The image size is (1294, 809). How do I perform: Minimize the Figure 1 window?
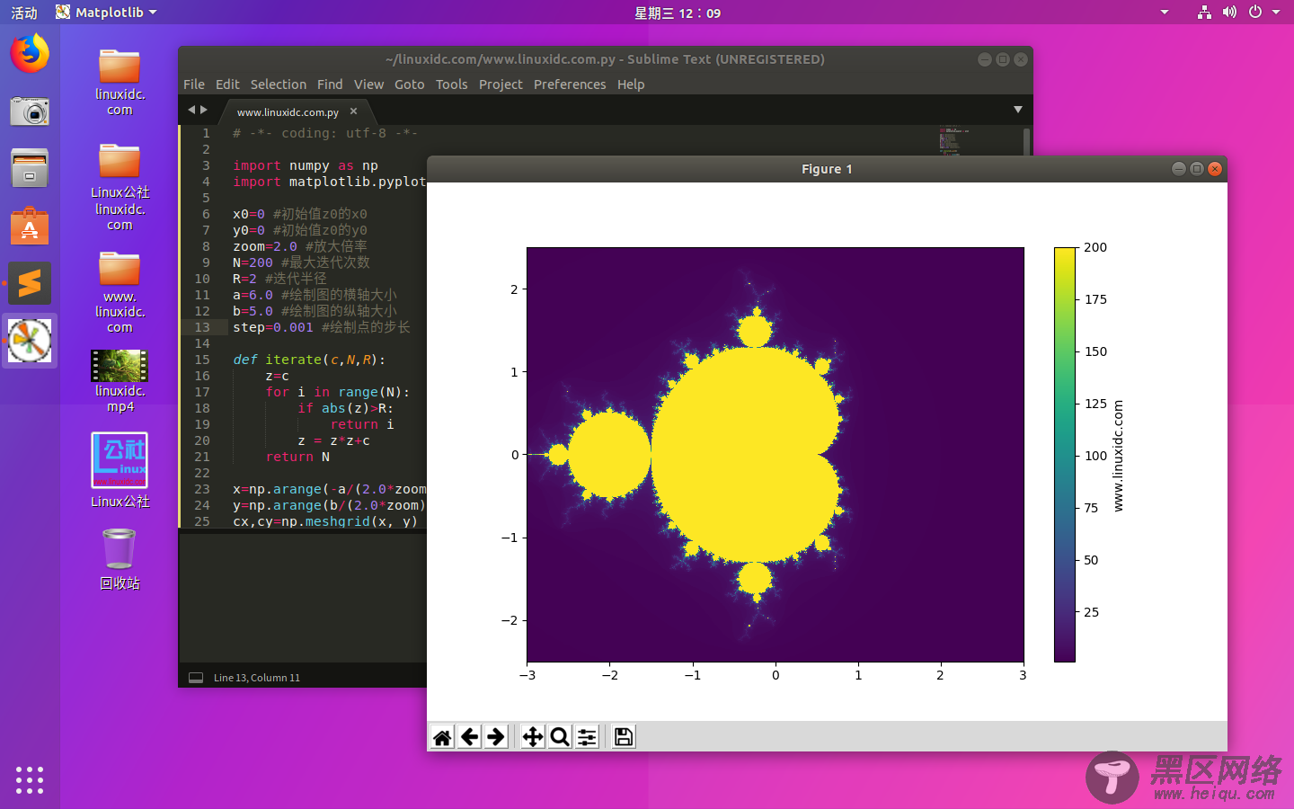coord(1179,169)
